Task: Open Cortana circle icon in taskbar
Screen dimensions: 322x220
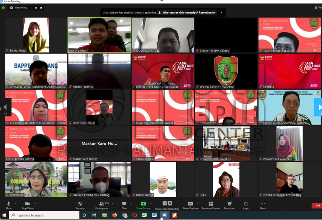Action: [84, 215]
